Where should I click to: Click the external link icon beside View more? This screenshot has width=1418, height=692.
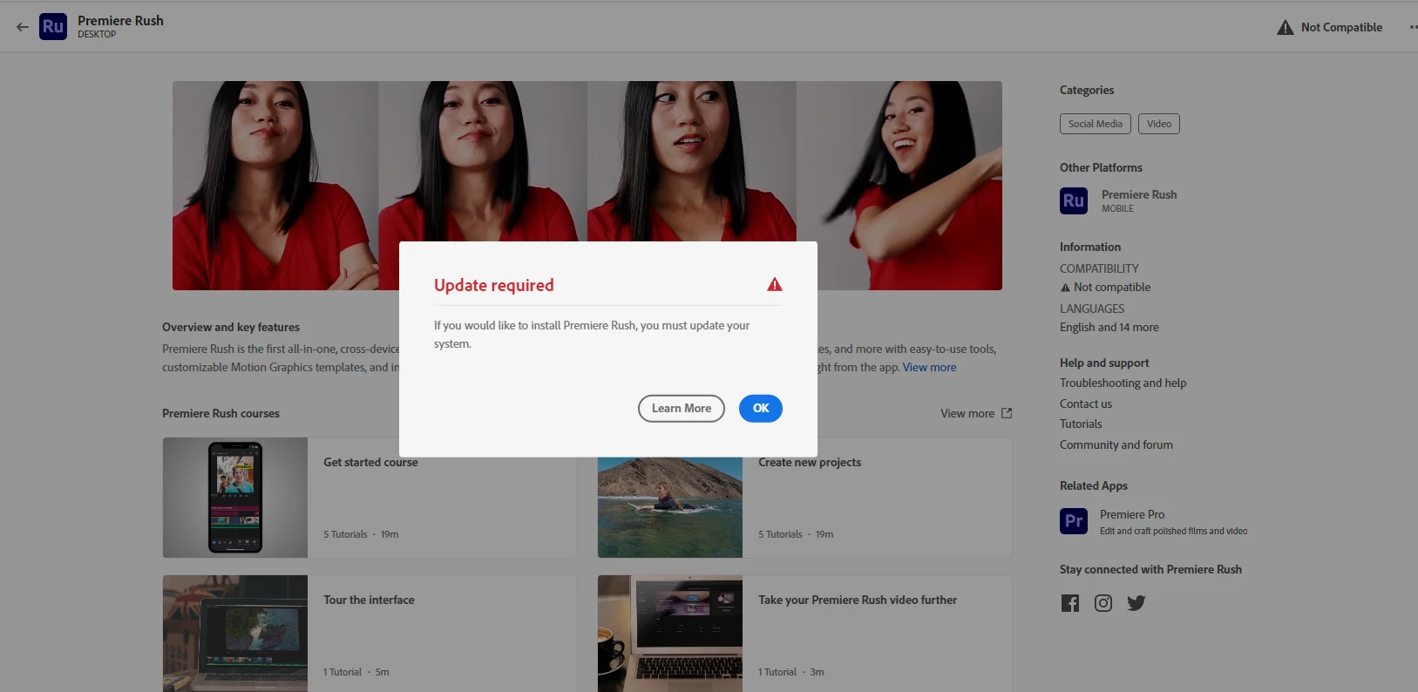coord(1007,413)
